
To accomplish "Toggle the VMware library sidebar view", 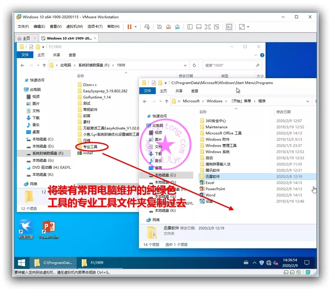I will 190,27.
